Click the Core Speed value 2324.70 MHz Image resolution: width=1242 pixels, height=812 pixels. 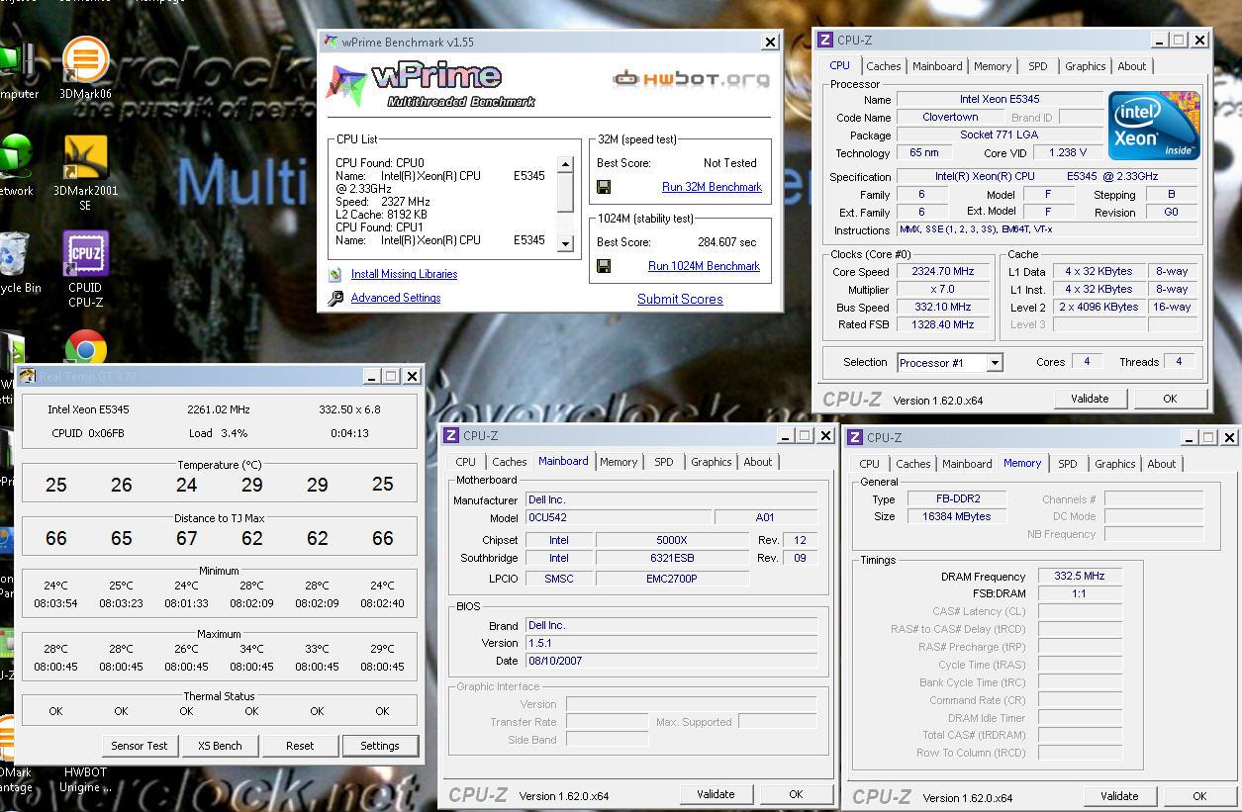click(942, 271)
